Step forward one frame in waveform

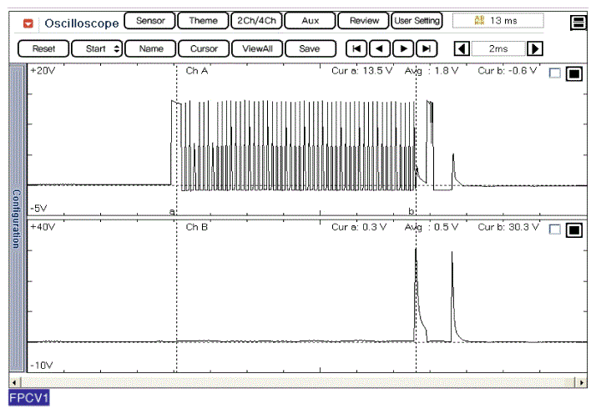tap(403, 49)
